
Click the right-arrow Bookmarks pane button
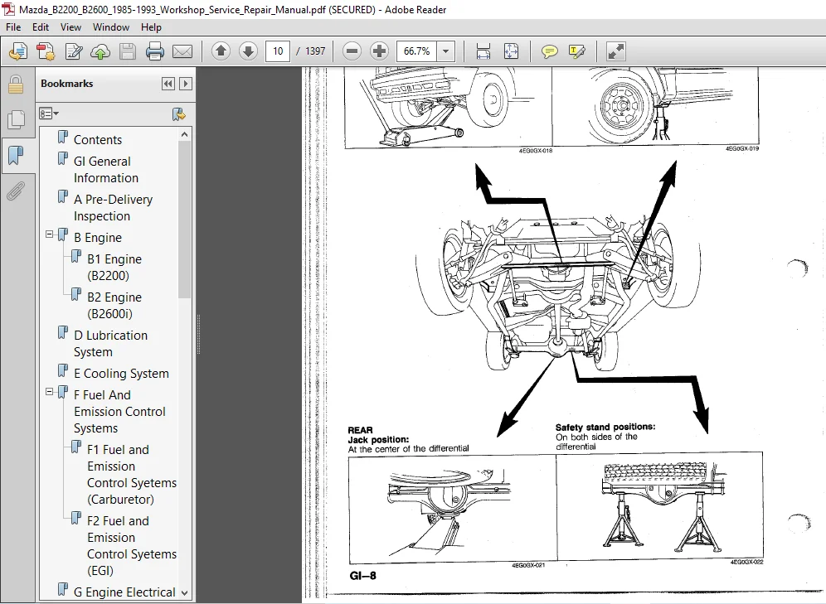tap(186, 84)
